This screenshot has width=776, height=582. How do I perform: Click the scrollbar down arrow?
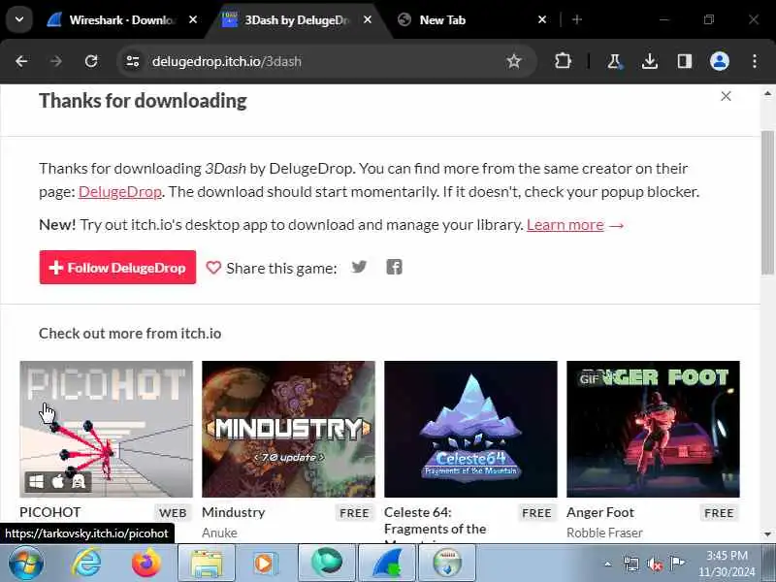coord(767,534)
